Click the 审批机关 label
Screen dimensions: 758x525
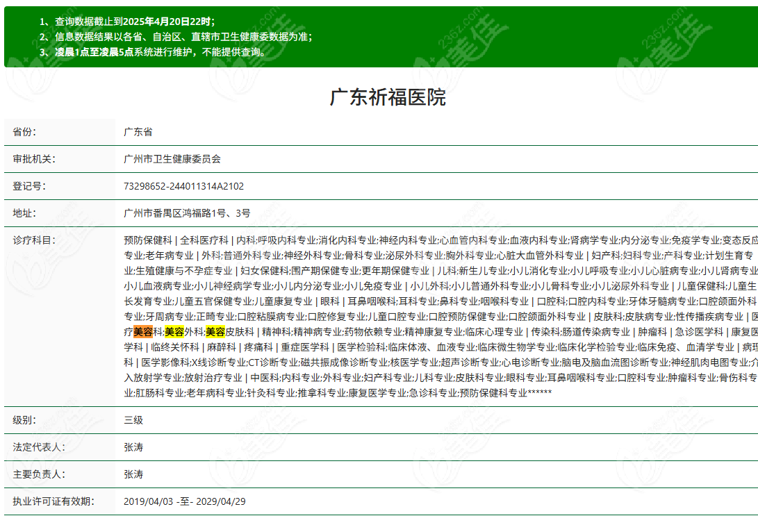(x=34, y=159)
